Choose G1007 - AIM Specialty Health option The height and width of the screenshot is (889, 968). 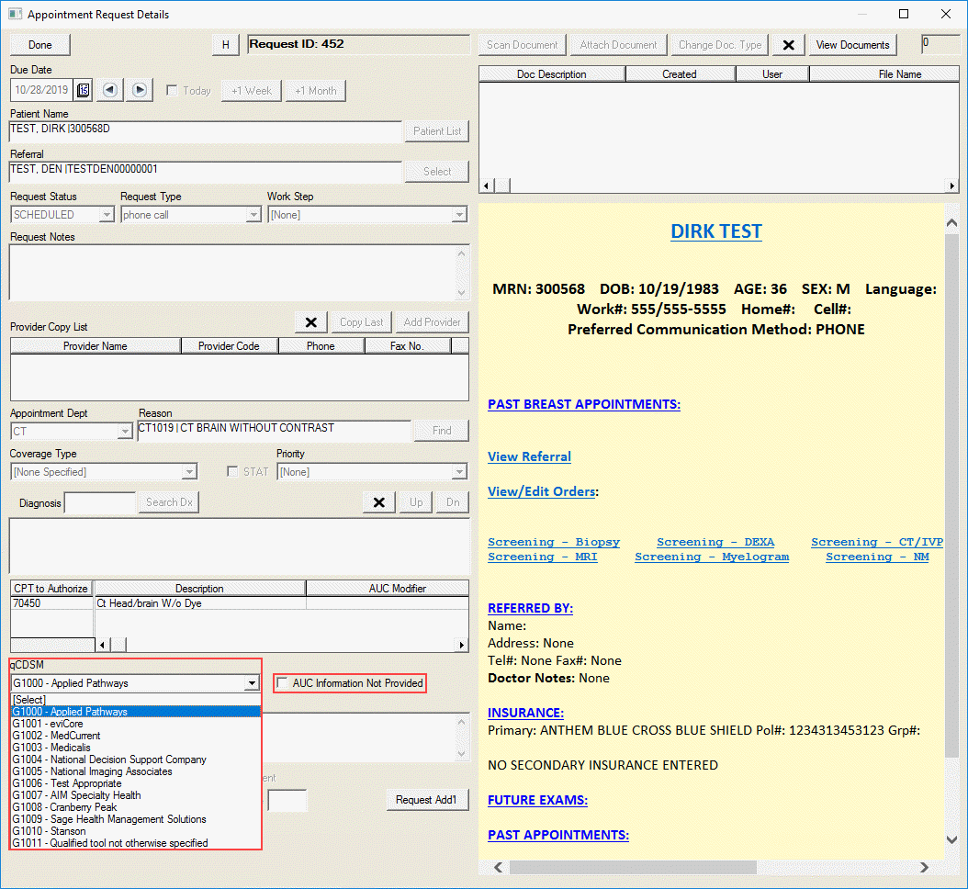(77, 795)
